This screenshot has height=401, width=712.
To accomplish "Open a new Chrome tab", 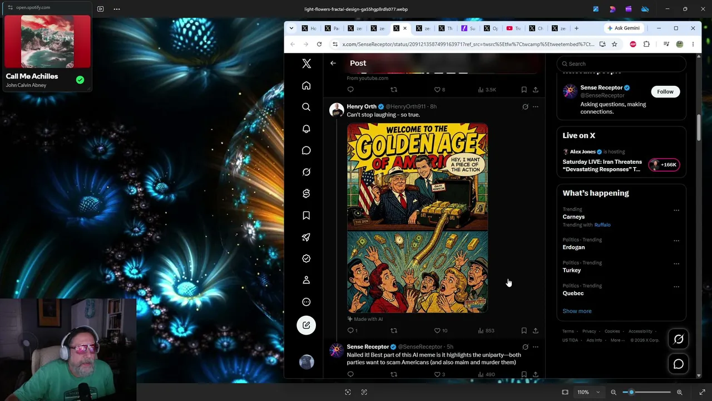I will click(x=576, y=28).
